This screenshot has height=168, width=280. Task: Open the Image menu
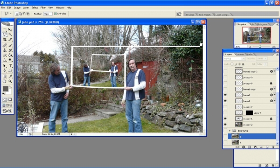pyautogui.click(x=17, y=7)
